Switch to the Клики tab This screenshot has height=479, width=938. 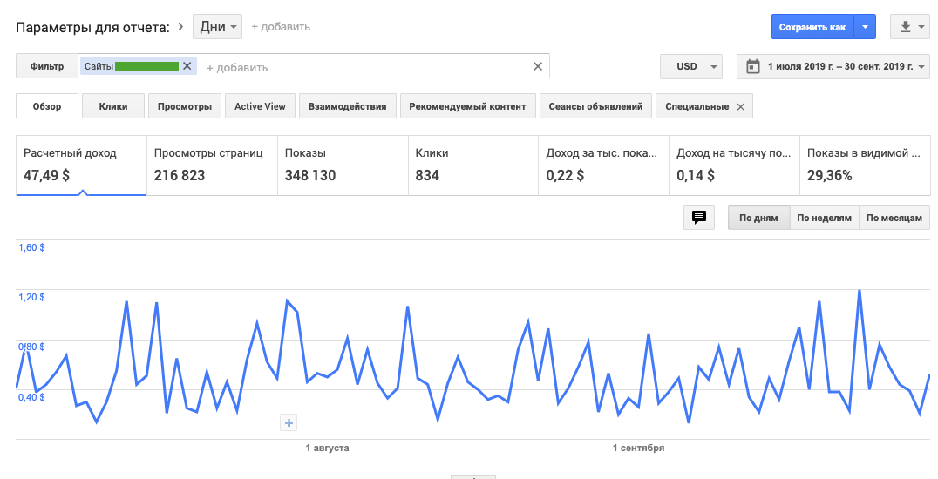113,106
